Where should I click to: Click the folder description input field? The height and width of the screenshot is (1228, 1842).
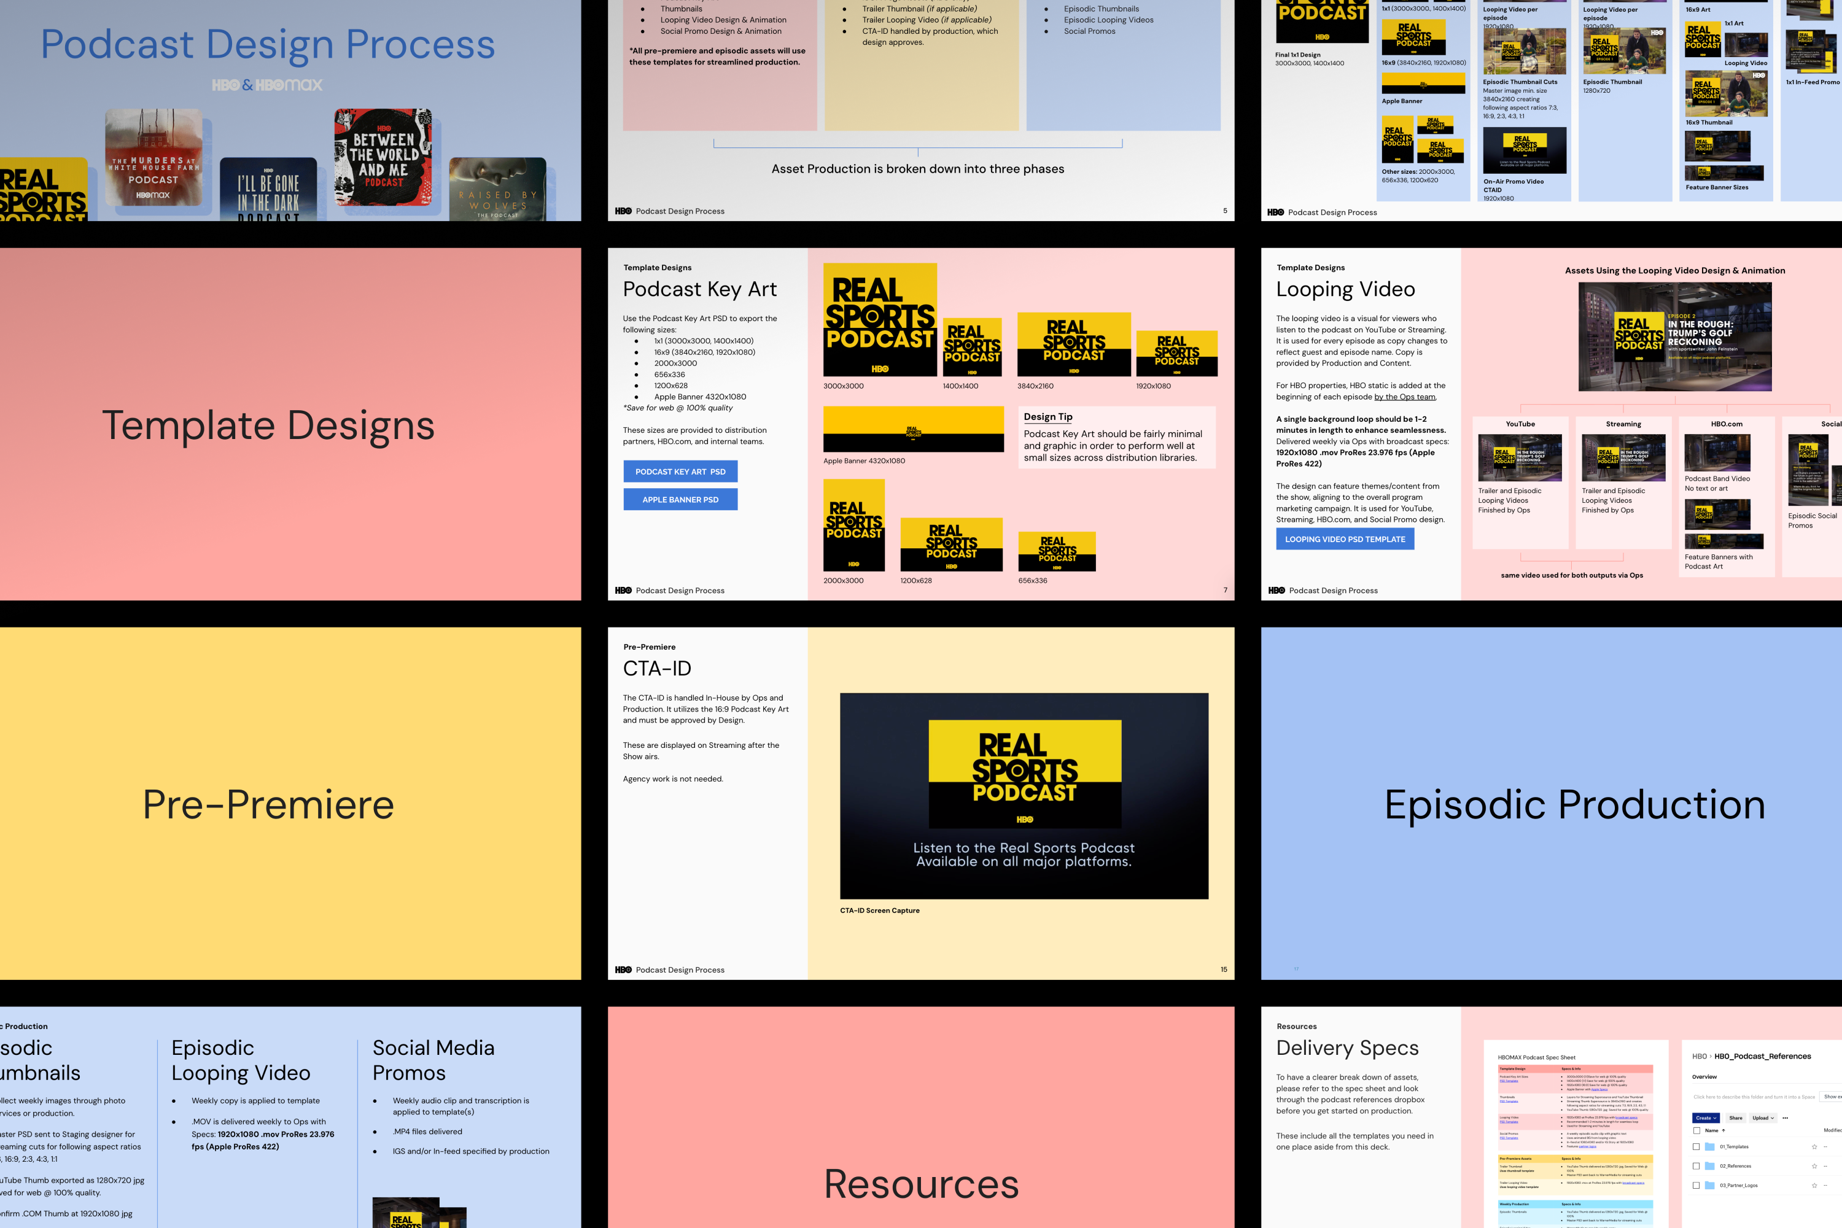[1754, 1097]
